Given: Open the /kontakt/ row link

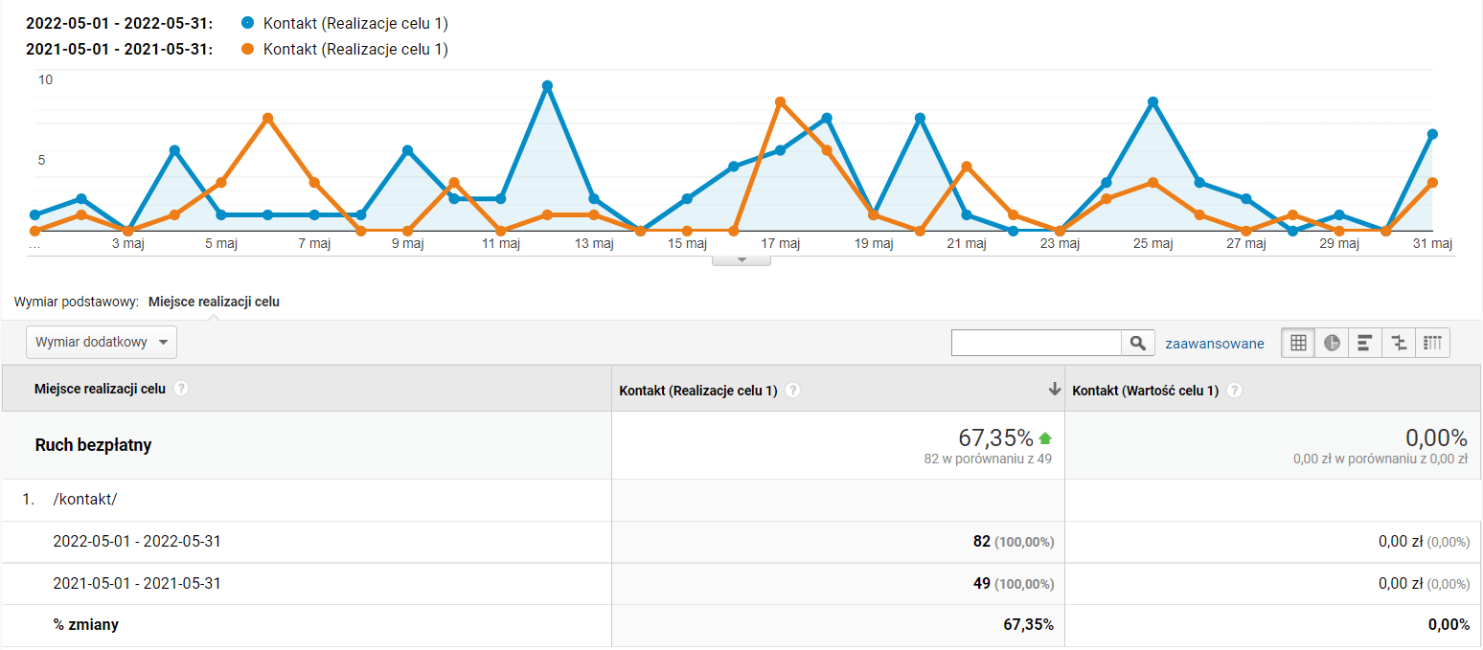Looking at the screenshot, I should 85,501.
